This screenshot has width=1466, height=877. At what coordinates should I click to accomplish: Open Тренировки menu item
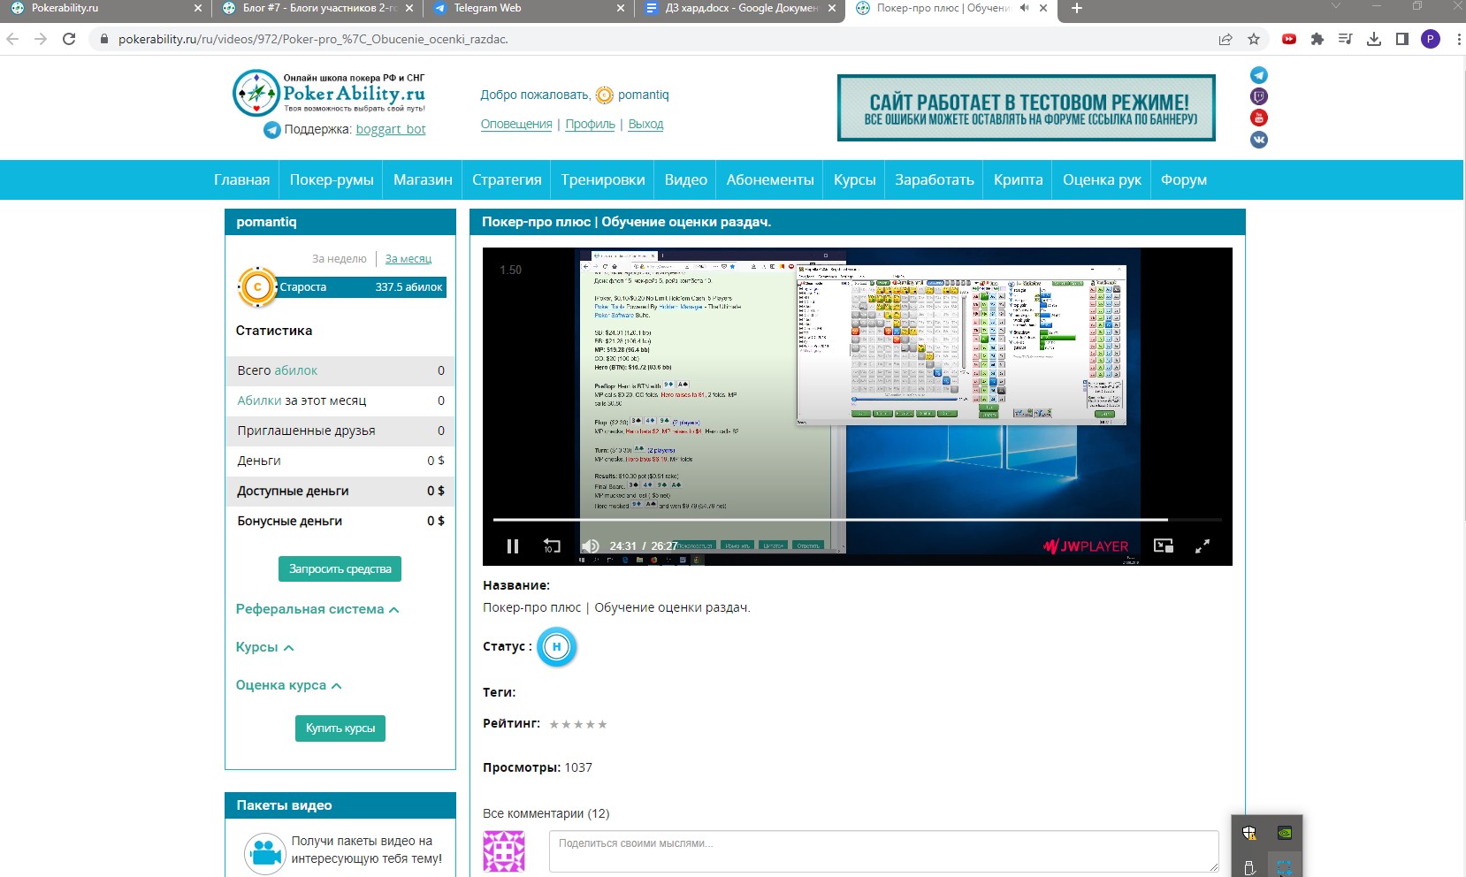(603, 179)
